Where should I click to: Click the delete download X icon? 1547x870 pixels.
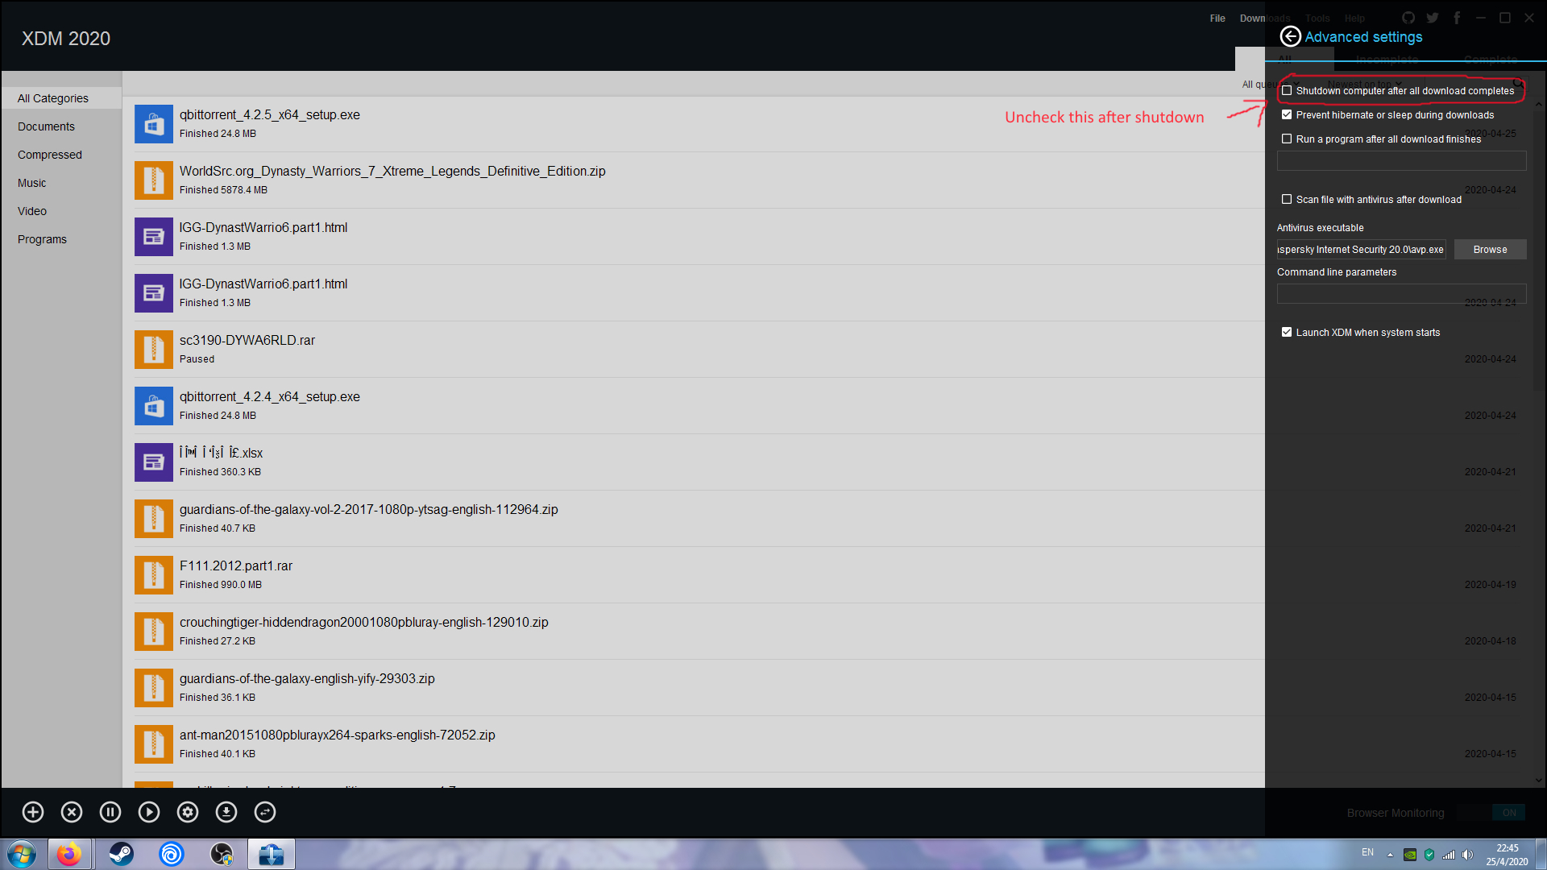pyautogui.click(x=72, y=812)
